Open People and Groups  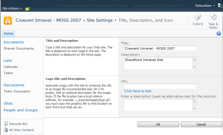pos(21,110)
